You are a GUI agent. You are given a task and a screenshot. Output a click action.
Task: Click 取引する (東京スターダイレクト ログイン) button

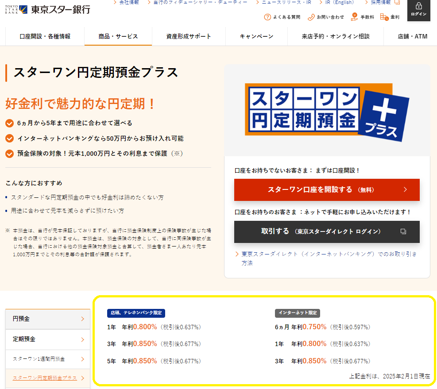327,232
